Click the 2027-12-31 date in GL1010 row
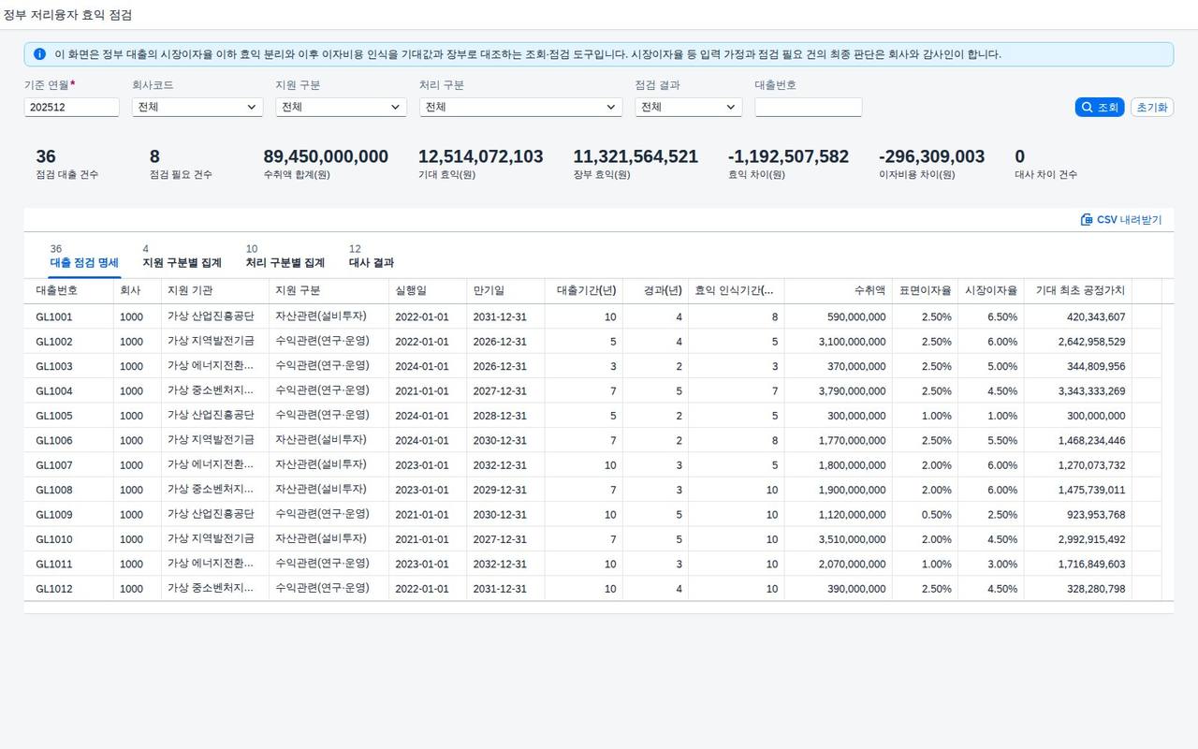Image resolution: width=1198 pixels, height=749 pixels. [500, 539]
